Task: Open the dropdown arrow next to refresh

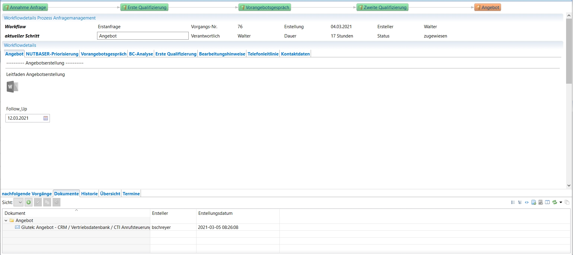Action: (x=561, y=202)
